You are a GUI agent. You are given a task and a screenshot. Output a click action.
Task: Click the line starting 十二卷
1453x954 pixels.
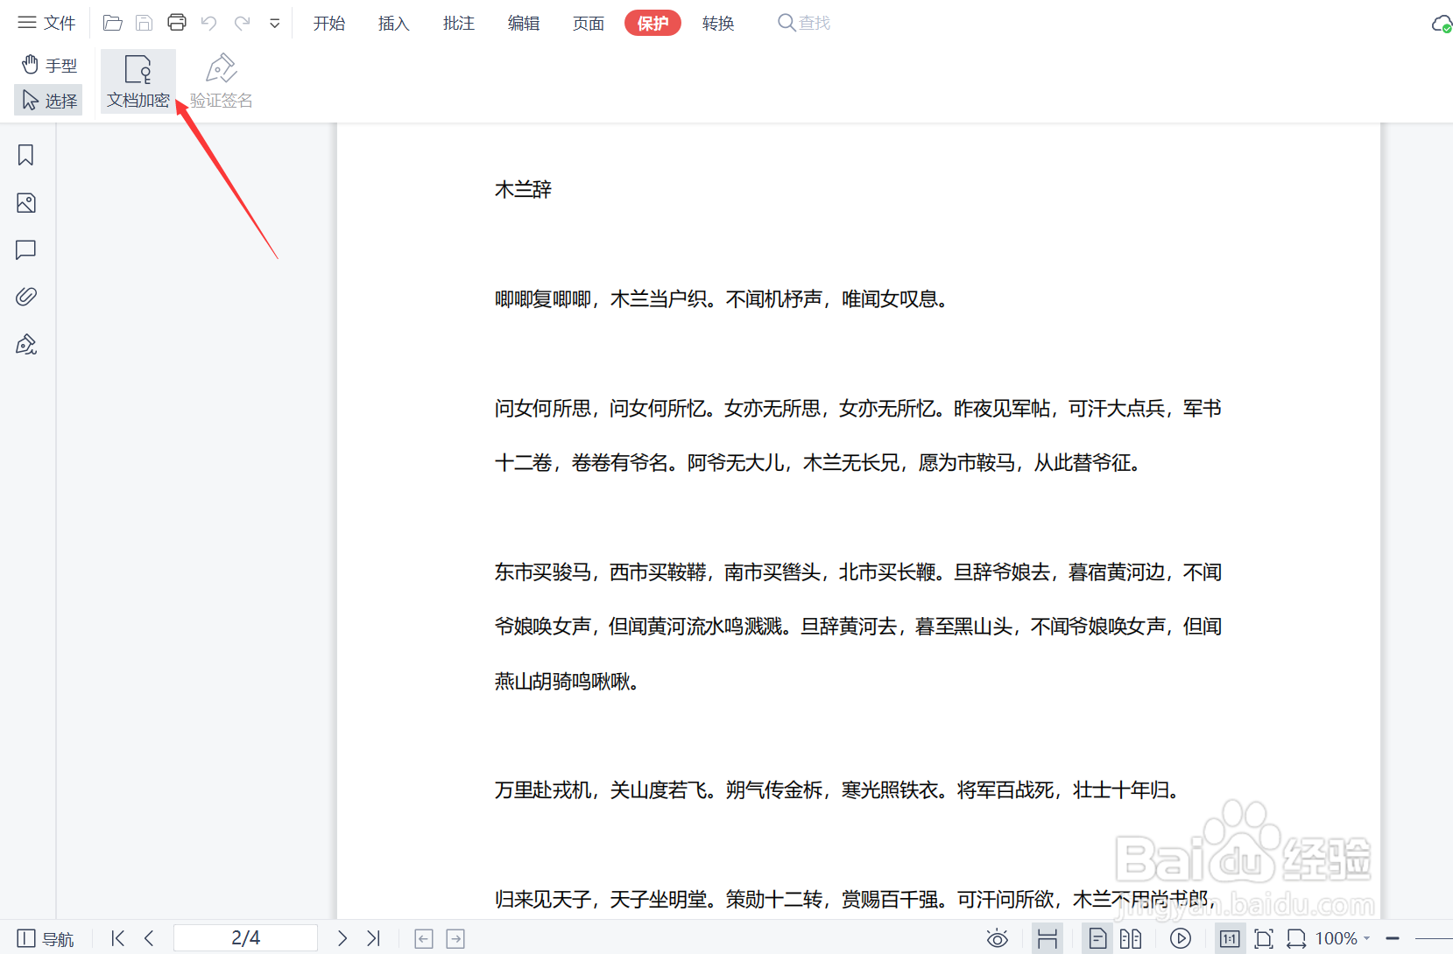(819, 463)
